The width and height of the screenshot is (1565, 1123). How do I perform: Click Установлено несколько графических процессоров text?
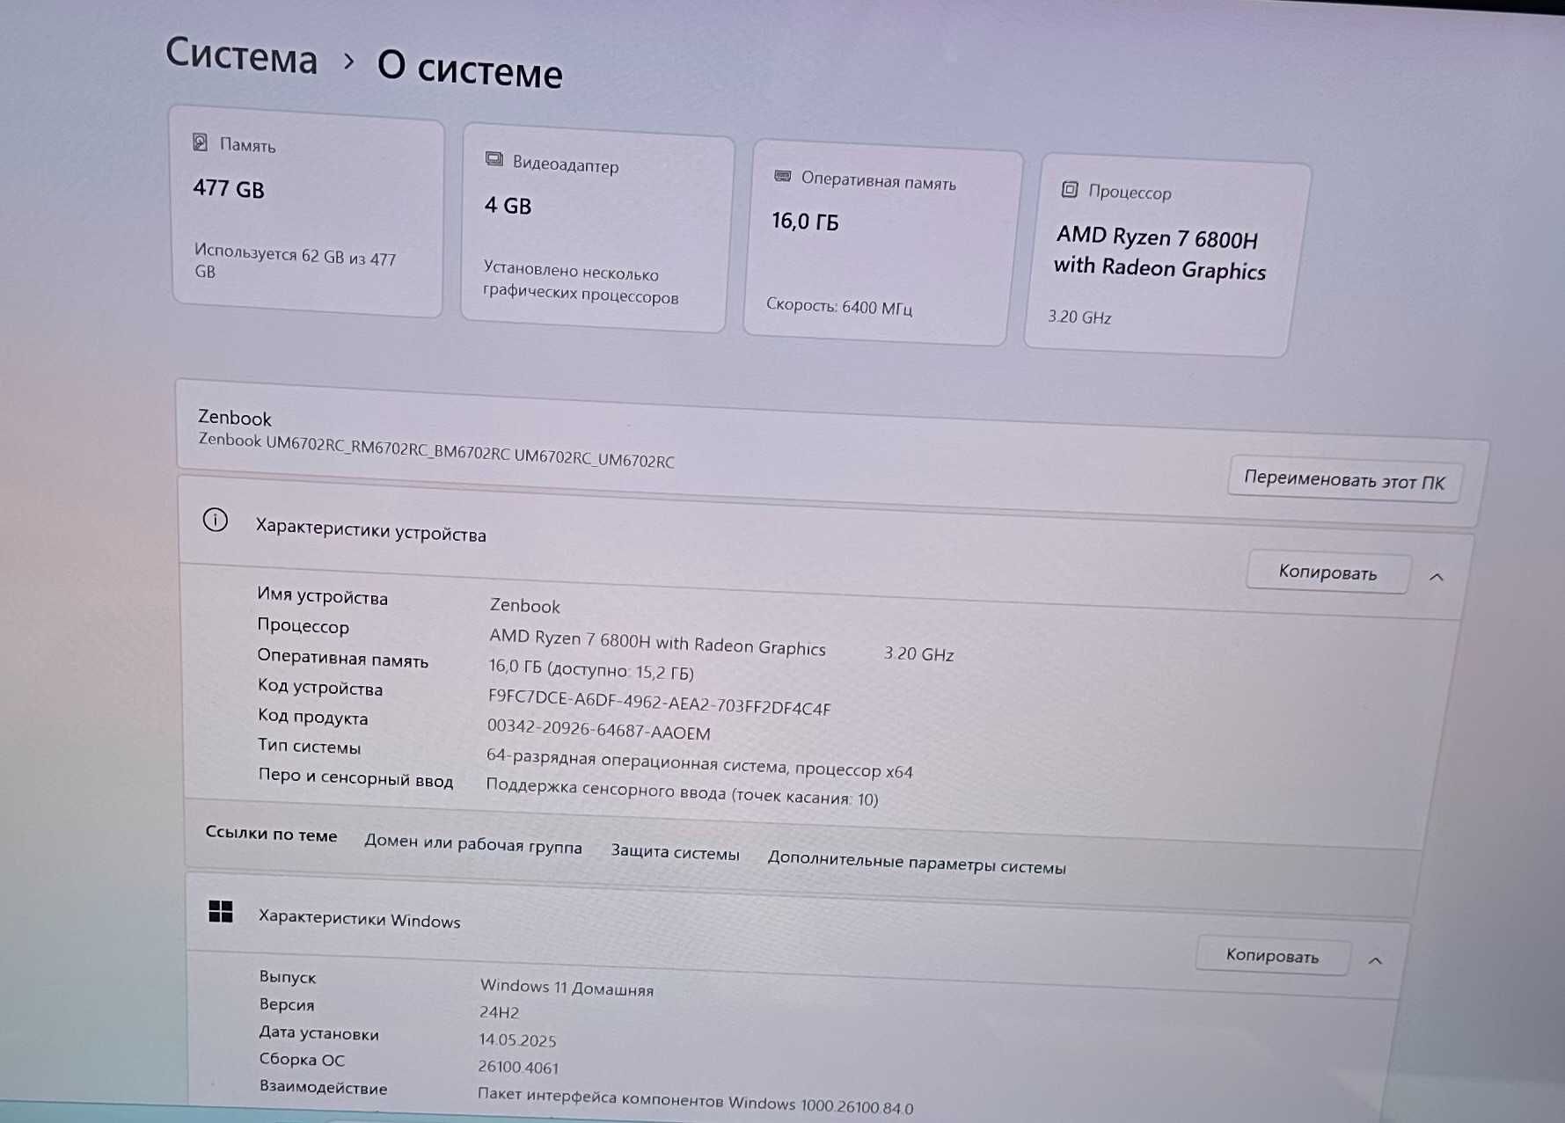(581, 283)
